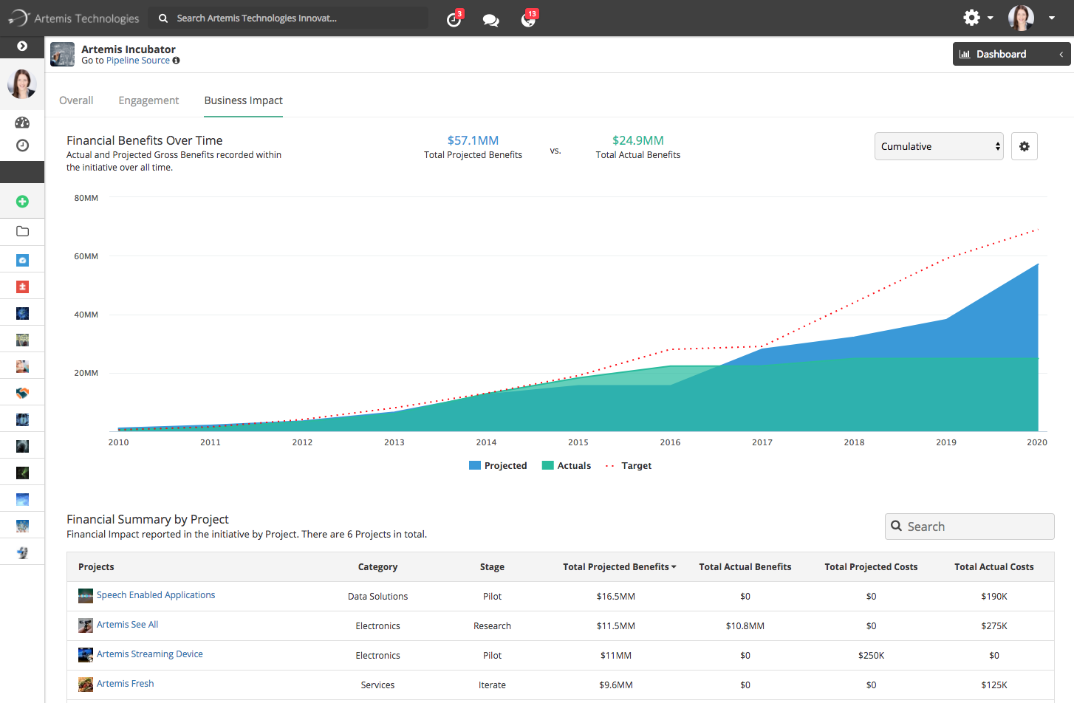Click the Total Projected Costs column header
The image size is (1074, 703).
tap(871, 567)
